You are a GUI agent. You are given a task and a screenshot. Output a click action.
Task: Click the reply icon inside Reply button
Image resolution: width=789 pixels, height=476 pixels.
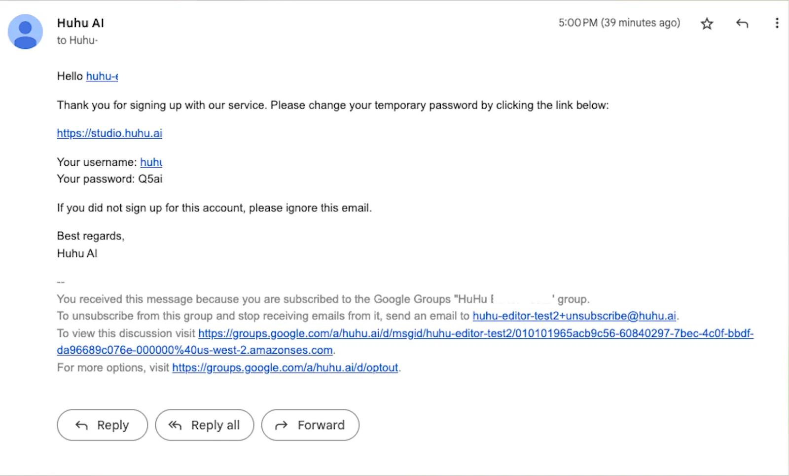coord(81,425)
